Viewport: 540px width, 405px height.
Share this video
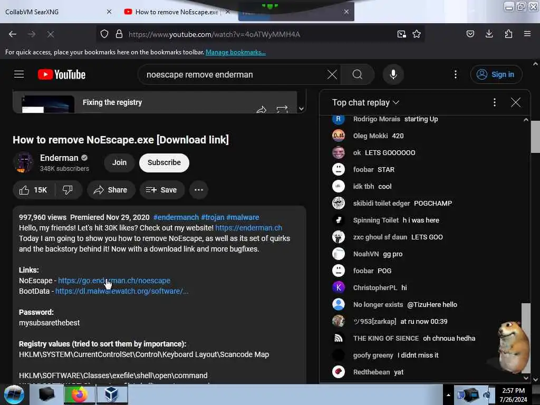111,190
